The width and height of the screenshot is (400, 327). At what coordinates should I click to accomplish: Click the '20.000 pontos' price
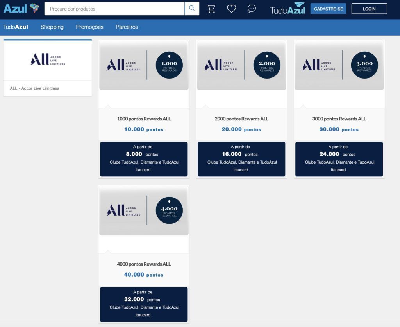coord(241,129)
